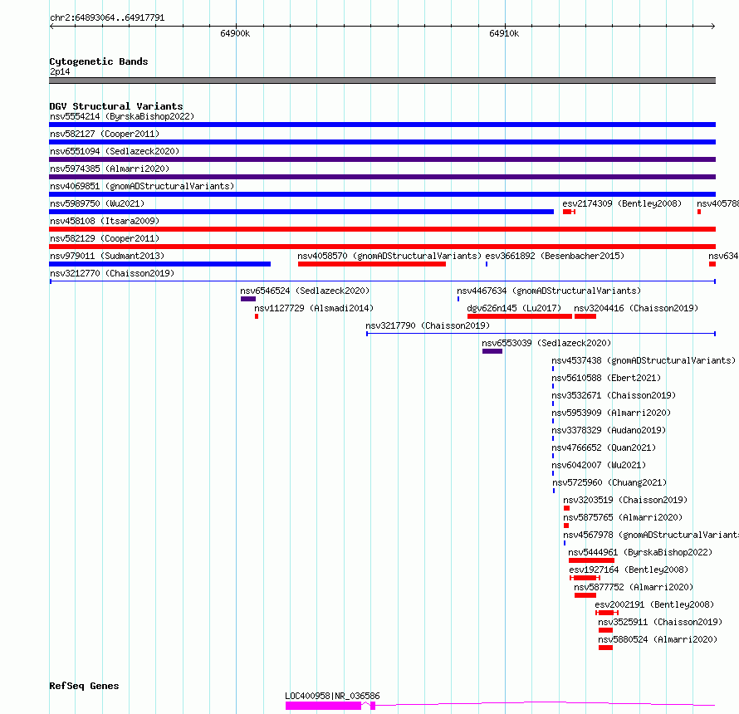Image resolution: width=739 pixels, height=714 pixels.
Task: Click the Cytogenetic Bands track title
Action: 99,61
